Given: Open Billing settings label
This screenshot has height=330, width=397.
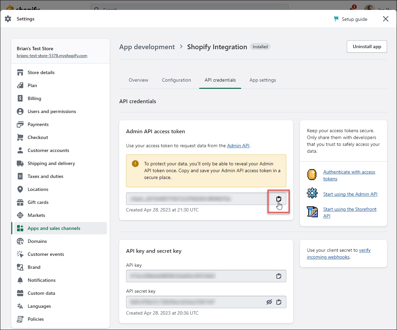Looking at the screenshot, I should point(35,98).
